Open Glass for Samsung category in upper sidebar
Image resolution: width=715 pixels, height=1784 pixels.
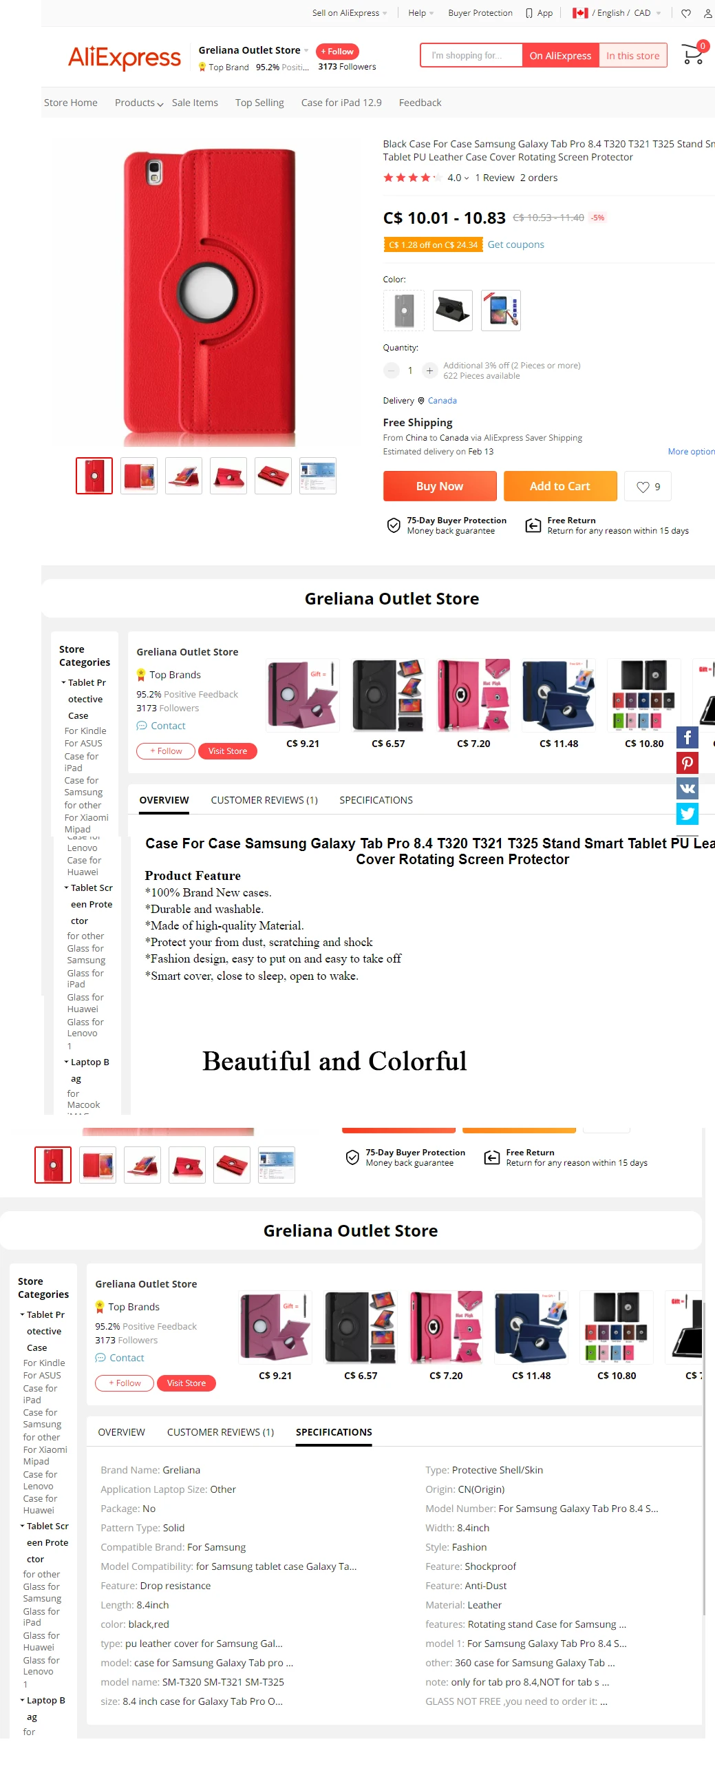click(x=86, y=954)
